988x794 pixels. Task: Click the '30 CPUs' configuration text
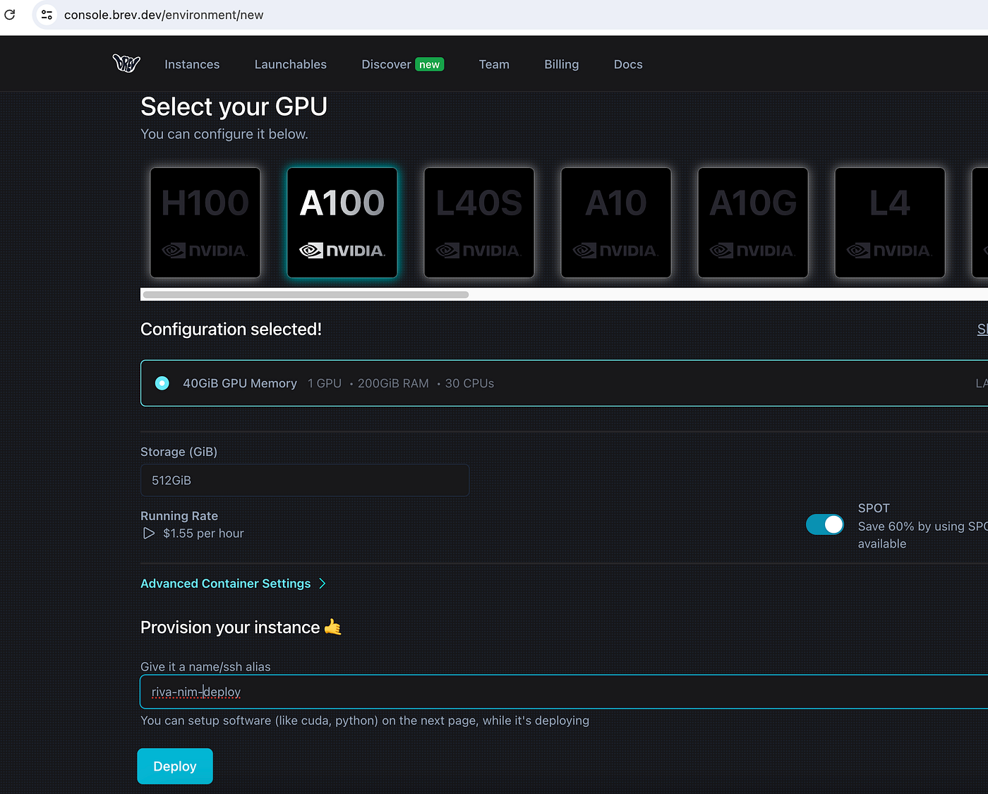tap(469, 383)
